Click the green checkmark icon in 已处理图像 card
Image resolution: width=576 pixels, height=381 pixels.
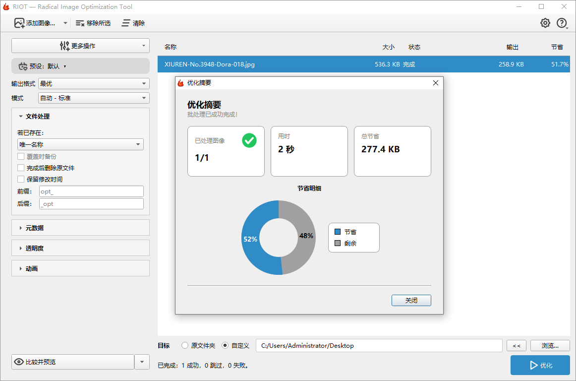[249, 140]
